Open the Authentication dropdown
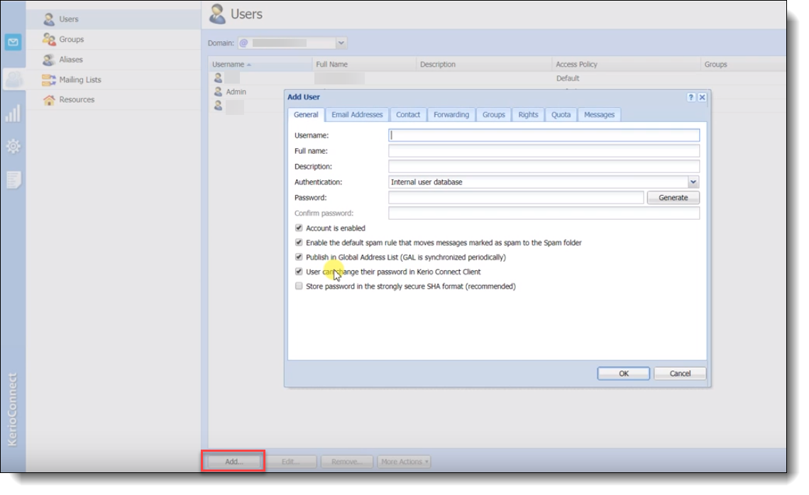Viewport: 809px width, 495px height. [x=693, y=182]
